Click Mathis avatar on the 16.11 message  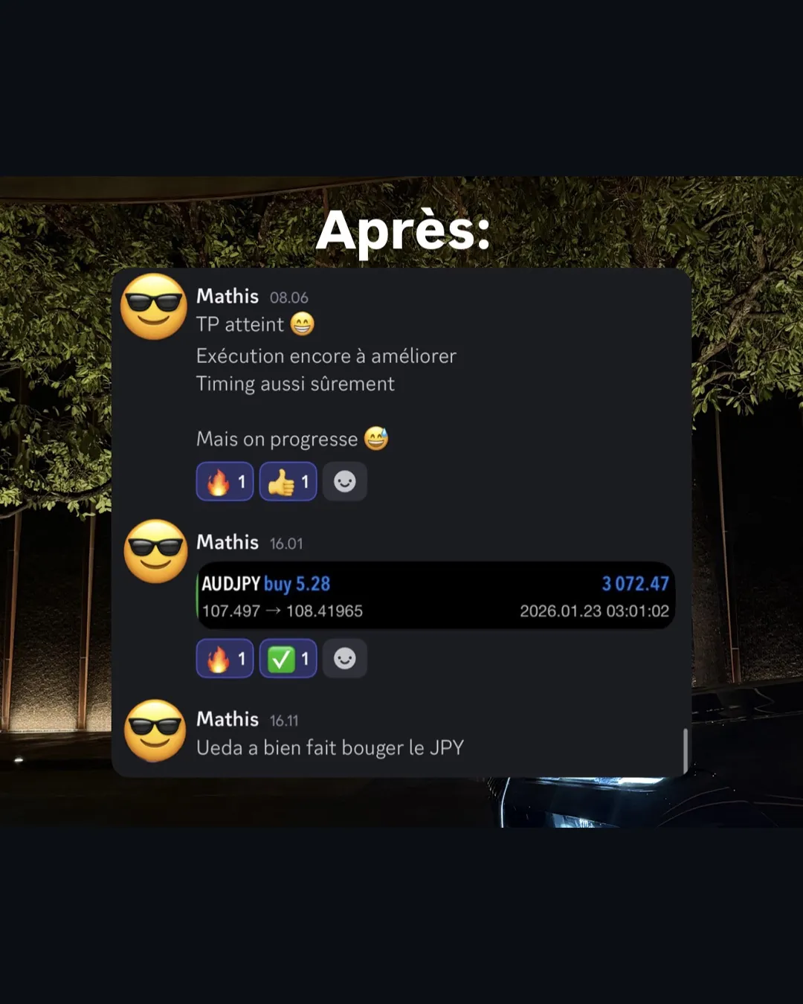tap(155, 730)
